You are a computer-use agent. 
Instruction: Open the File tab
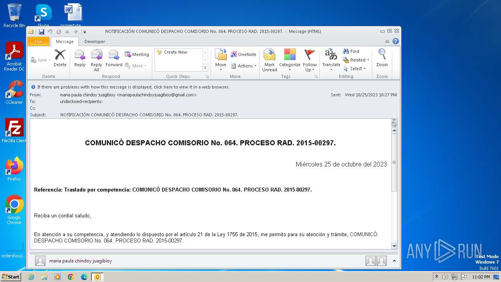click(38, 42)
